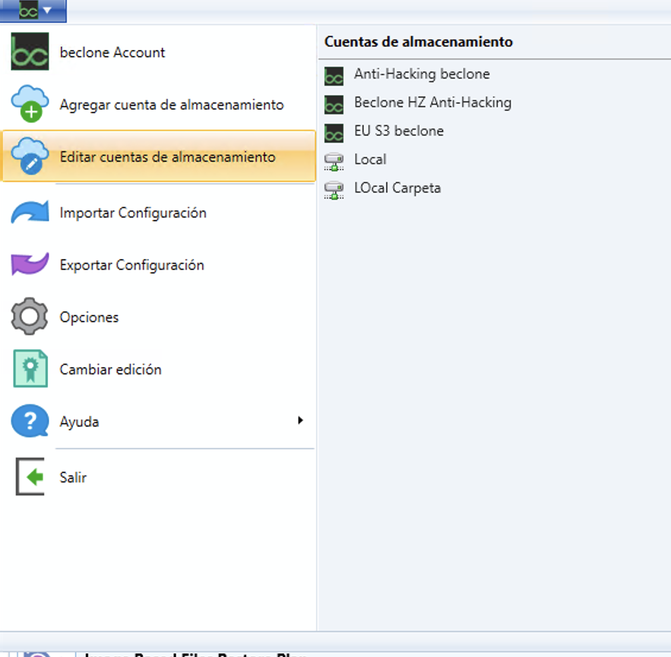The width and height of the screenshot is (671, 657).
Task: Select Cambiar edición
Action: click(159, 369)
